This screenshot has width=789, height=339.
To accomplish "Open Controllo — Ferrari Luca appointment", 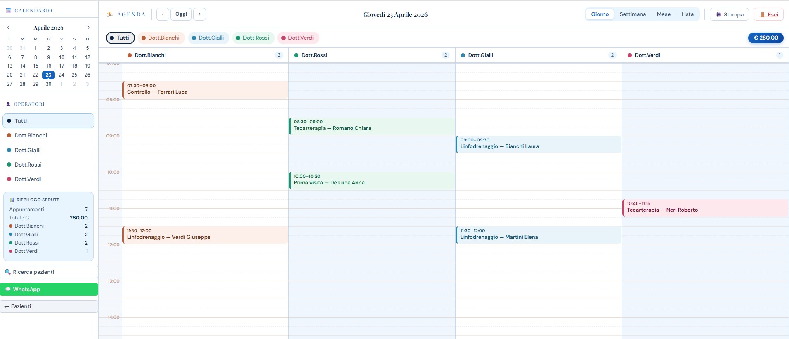I will point(205,90).
